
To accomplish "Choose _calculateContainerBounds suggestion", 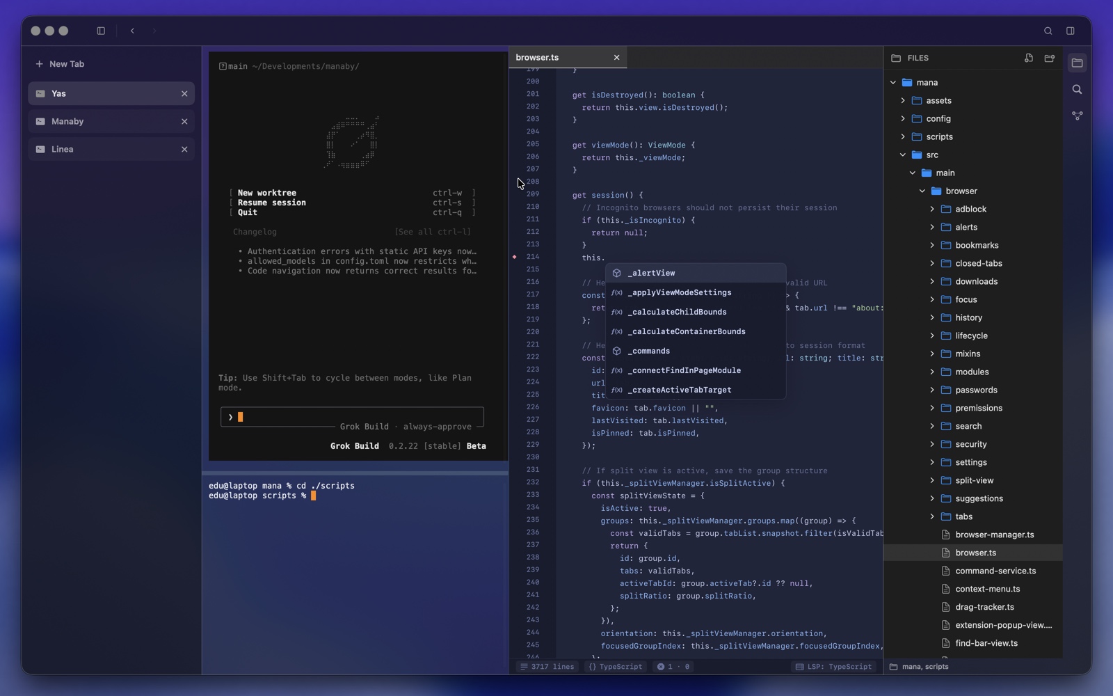I will tap(696, 331).
